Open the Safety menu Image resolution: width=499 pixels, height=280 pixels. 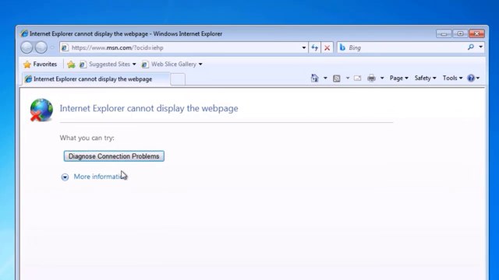(x=425, y=78)
